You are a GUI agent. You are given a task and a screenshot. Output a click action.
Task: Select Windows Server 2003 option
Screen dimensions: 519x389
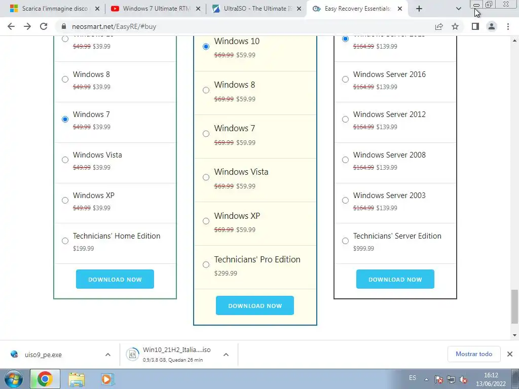coord(345,201)
